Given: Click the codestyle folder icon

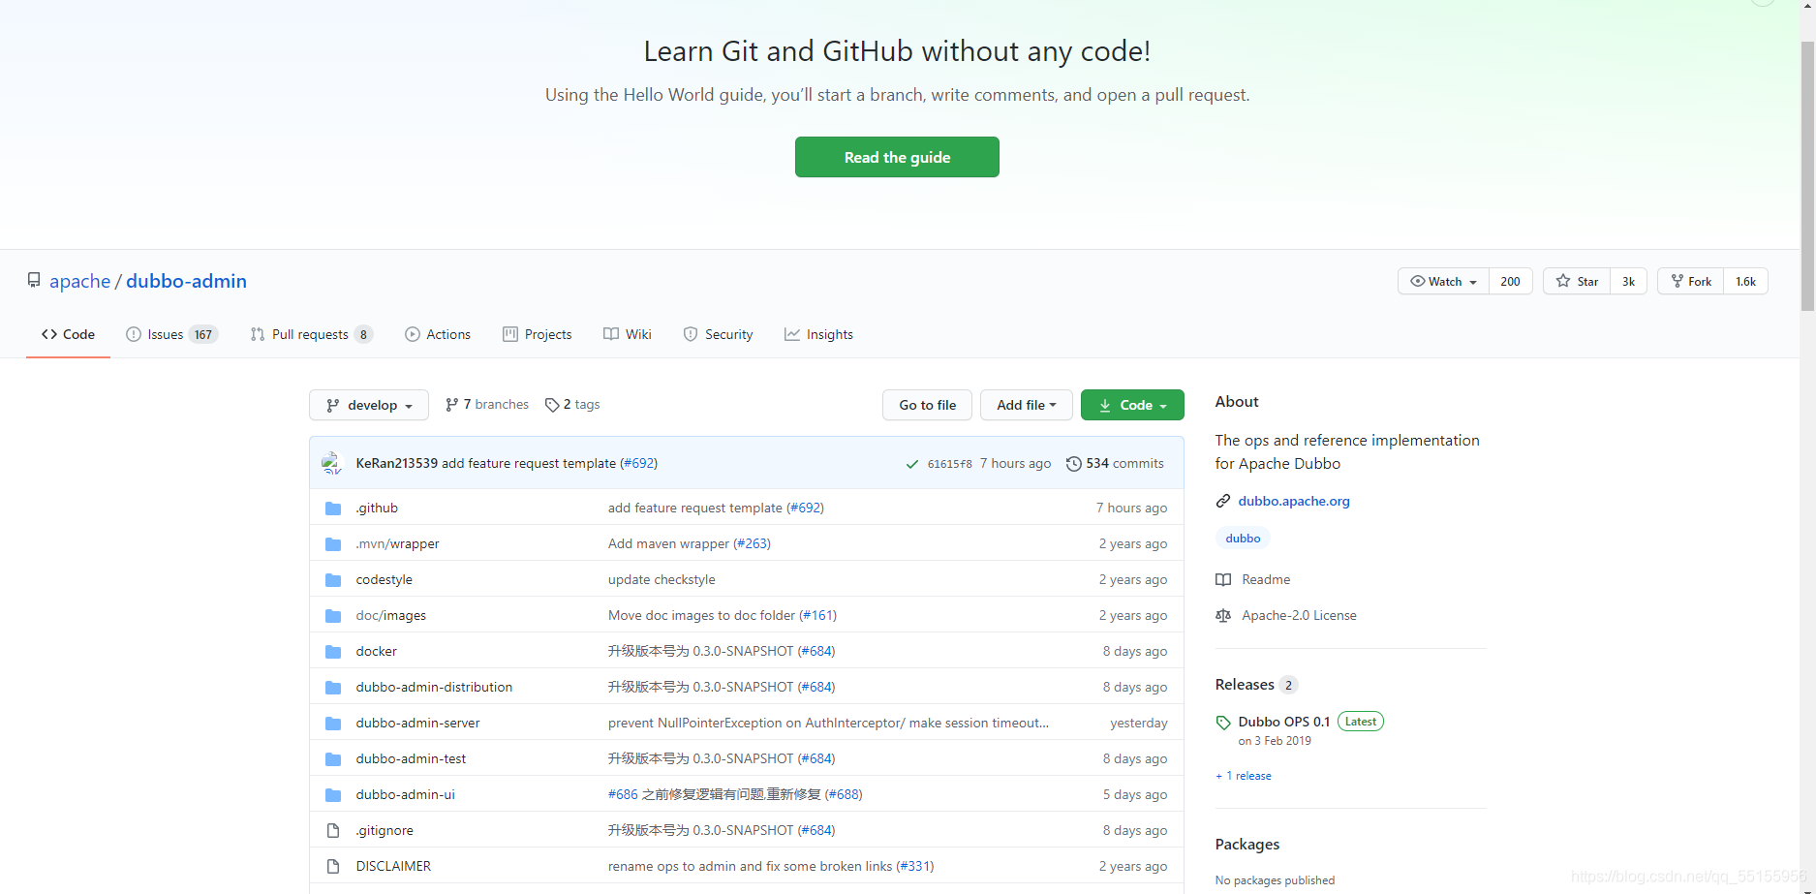Looking at the screenshot, I should tap(333, 579).
